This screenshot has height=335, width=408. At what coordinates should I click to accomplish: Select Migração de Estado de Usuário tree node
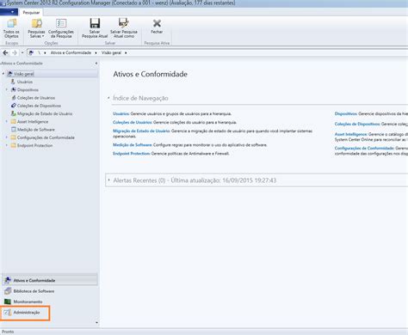pyautogui.click(x=45, y=113)
